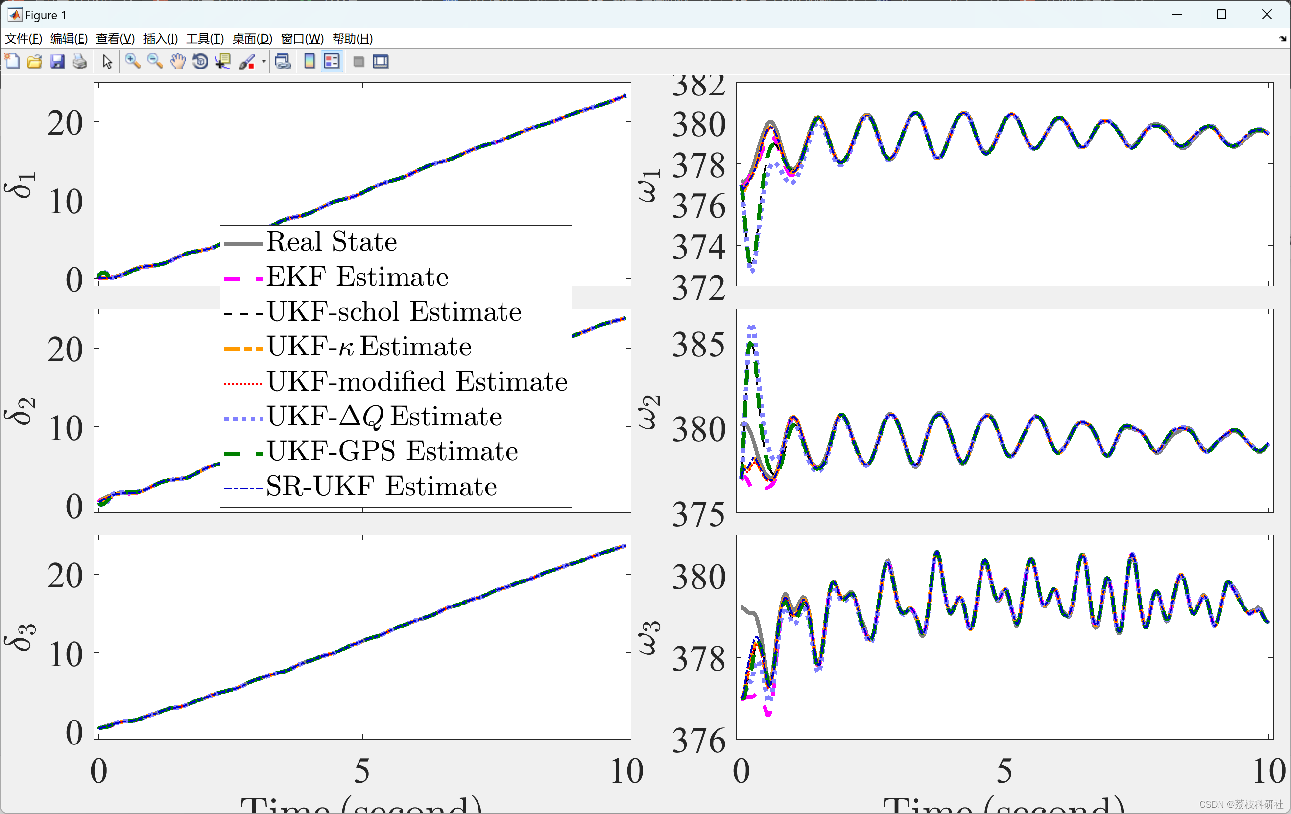
Task: Click the ω3 y-axis label
Action: click(x=650, y=639)
